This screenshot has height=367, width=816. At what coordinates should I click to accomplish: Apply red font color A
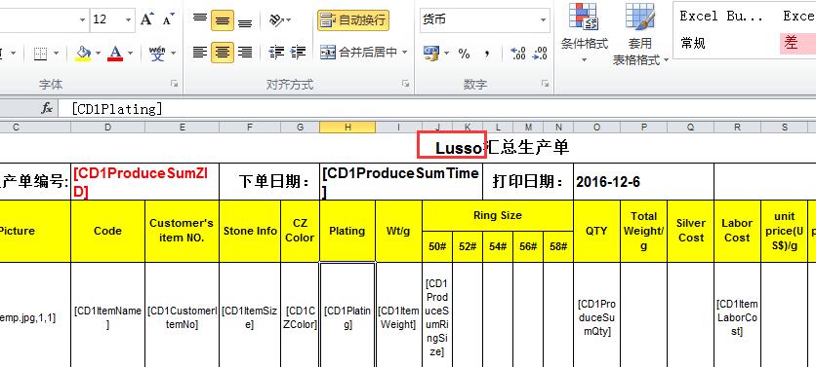click(x=115, y=53)
